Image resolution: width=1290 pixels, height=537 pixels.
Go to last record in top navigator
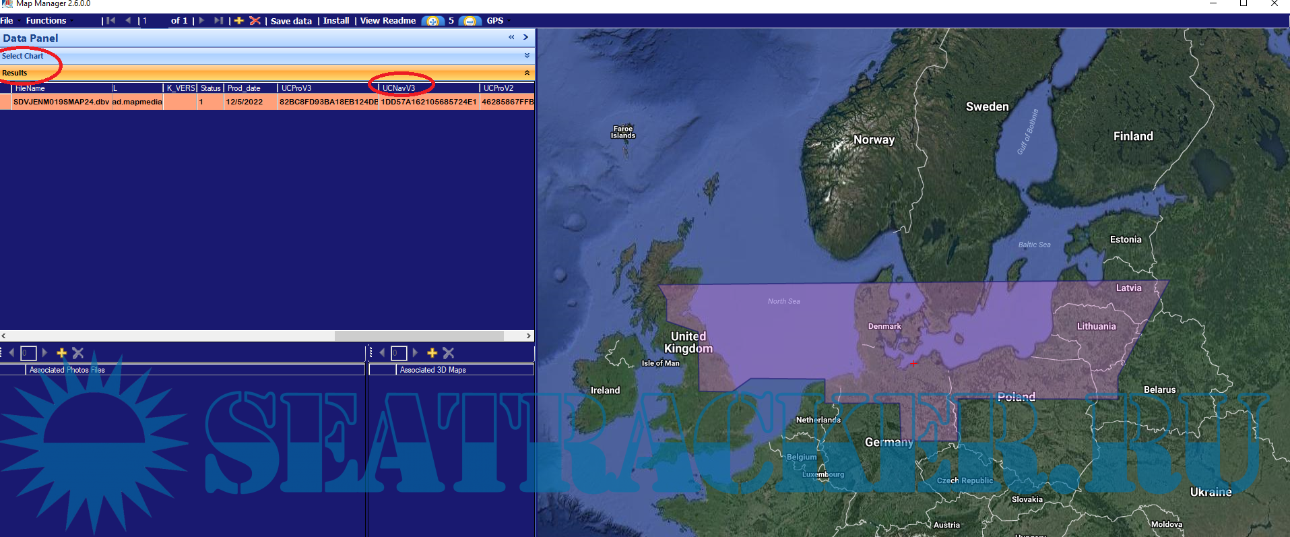click(x=218, y=21)
